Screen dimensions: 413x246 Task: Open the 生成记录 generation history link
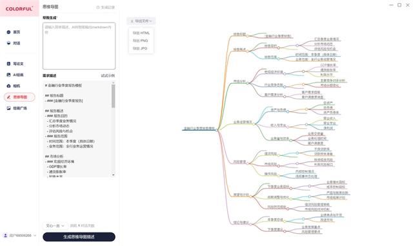coord(106,7)
